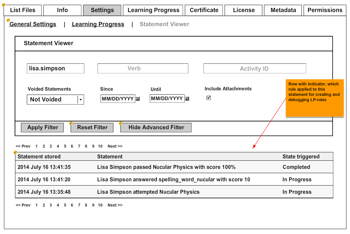
Task: Toggle the Include Attachments checkbox
Action: pos(209,98)
